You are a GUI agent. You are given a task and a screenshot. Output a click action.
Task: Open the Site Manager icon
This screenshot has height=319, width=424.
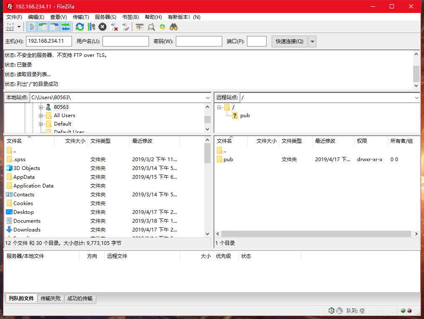(10, 27)
